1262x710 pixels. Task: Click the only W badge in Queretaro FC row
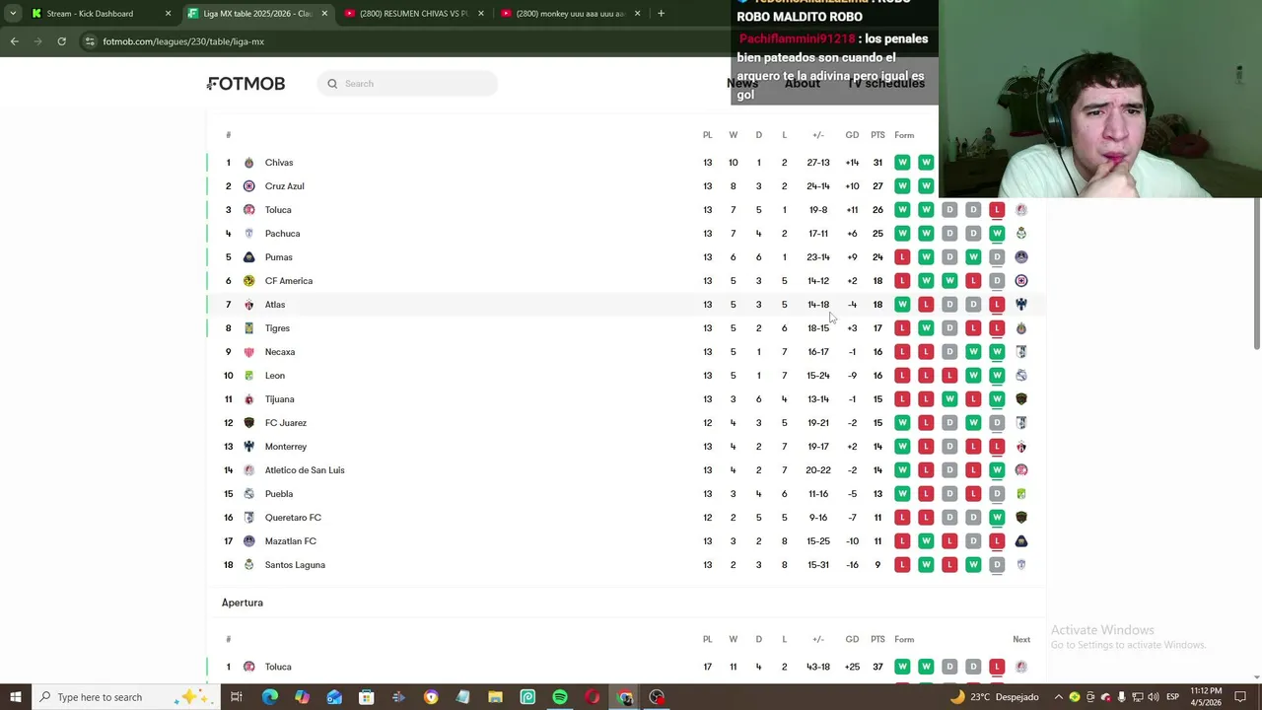coord(997,518)
